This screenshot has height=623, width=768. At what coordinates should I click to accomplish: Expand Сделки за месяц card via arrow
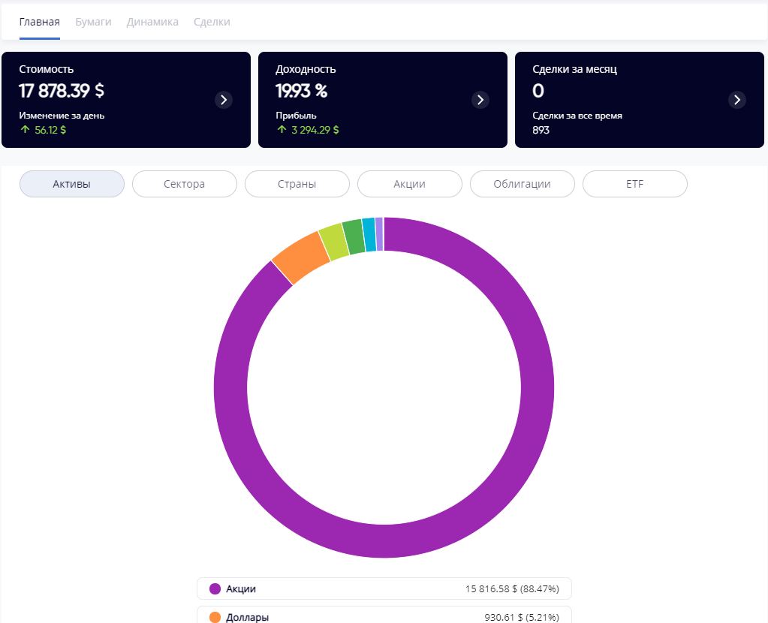[737, 100]
